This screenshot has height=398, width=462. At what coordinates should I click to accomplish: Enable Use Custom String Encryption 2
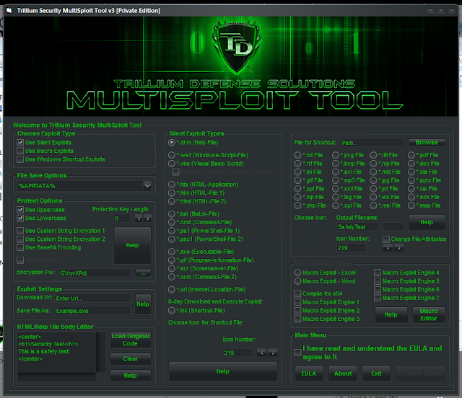20,239
